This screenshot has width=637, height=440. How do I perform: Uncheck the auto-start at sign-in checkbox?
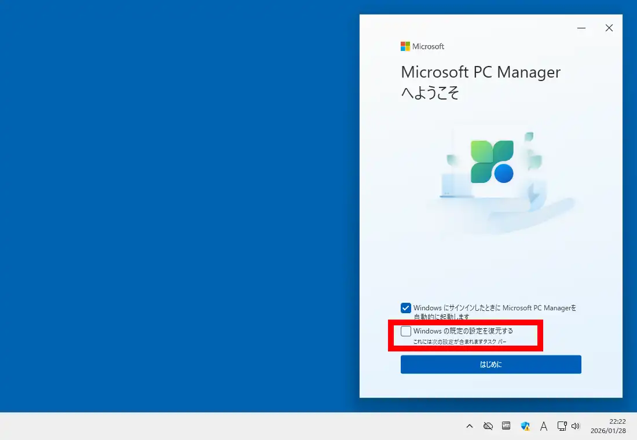click(406, 308)
